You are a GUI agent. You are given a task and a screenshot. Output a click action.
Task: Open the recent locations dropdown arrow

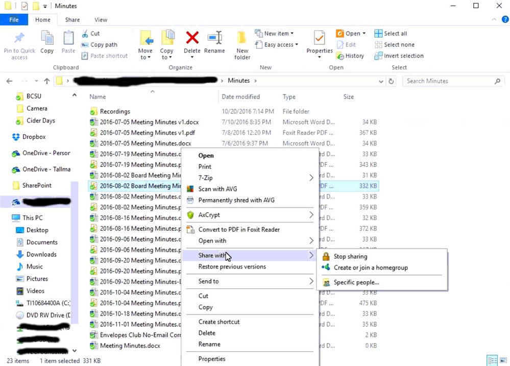[x=36, y=81]
